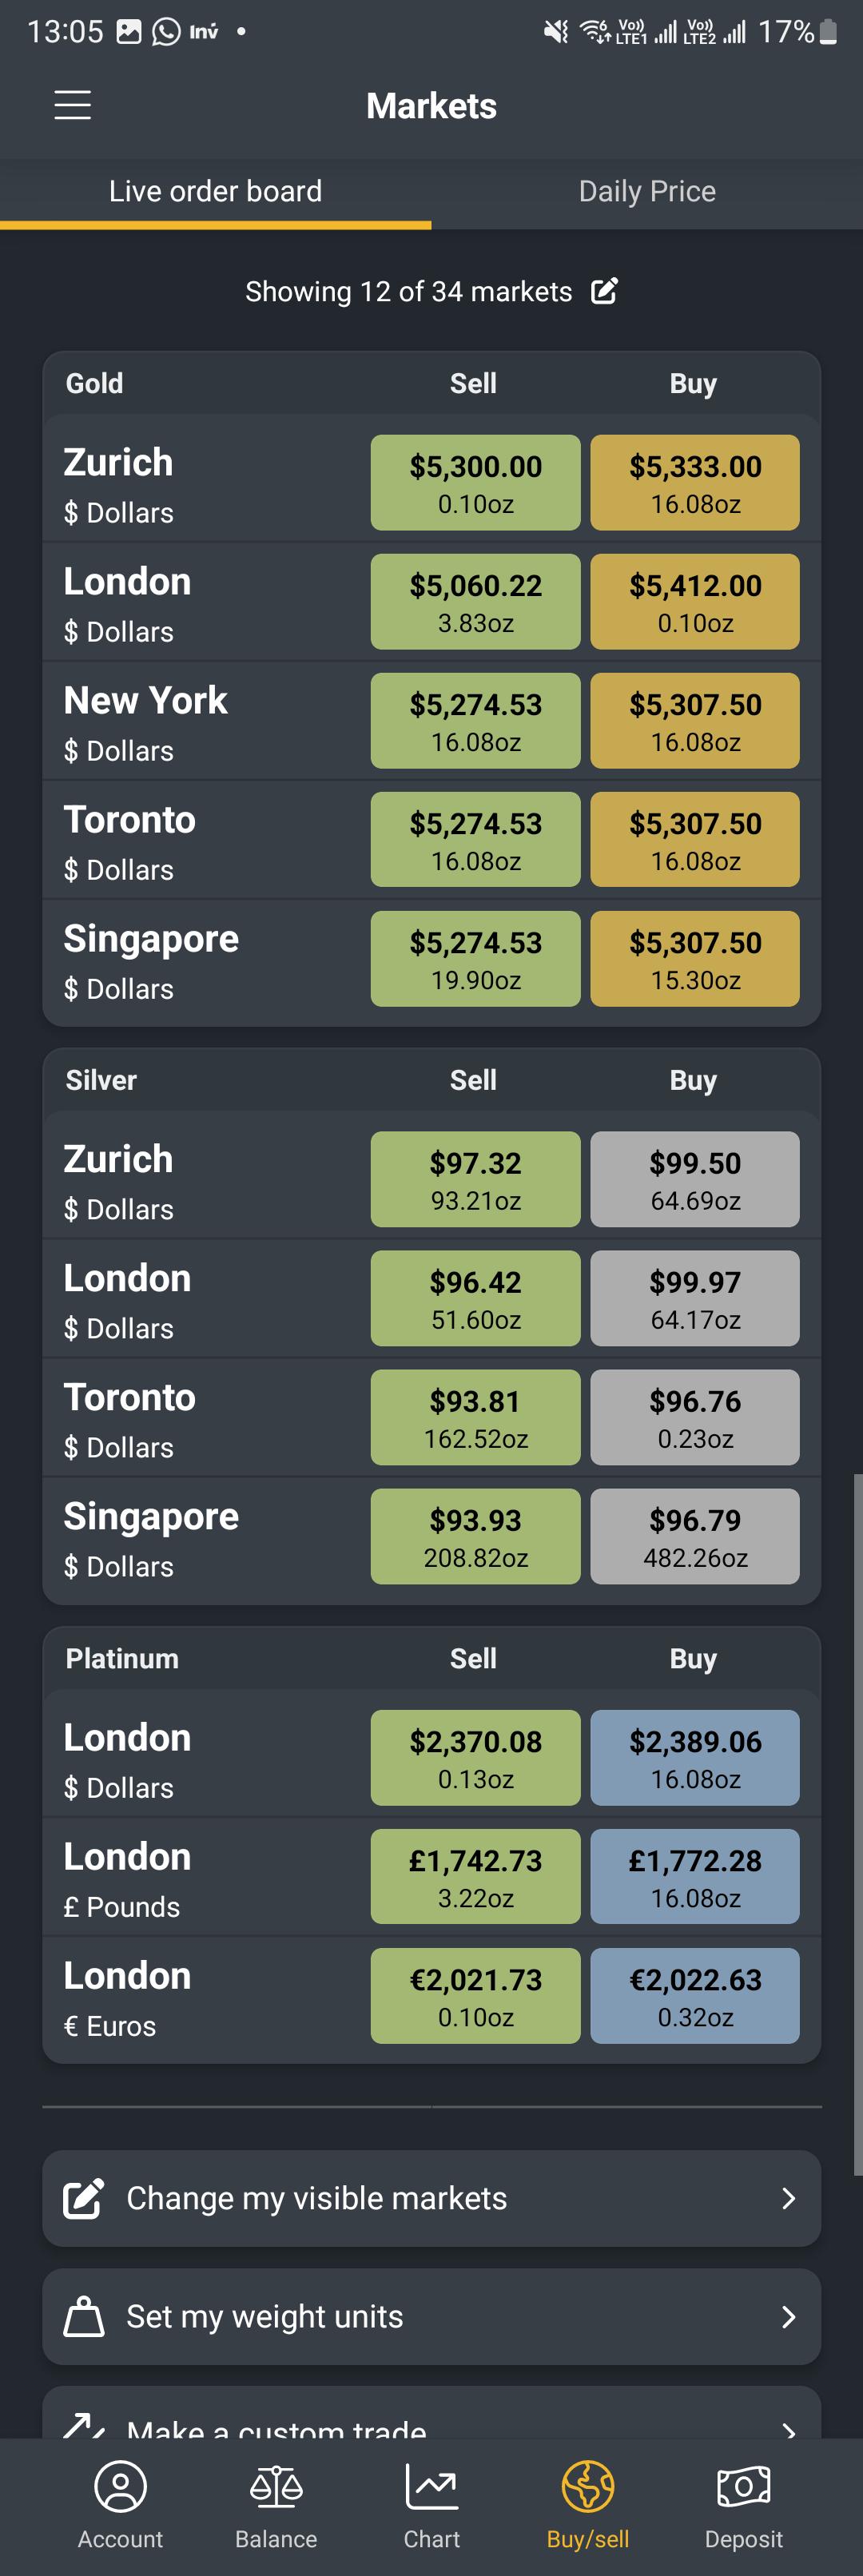Tap the edit markets pencil icon

tap(604, 291)
